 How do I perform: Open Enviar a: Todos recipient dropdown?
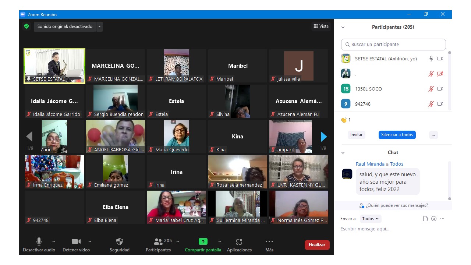click(x=371, y=219)
